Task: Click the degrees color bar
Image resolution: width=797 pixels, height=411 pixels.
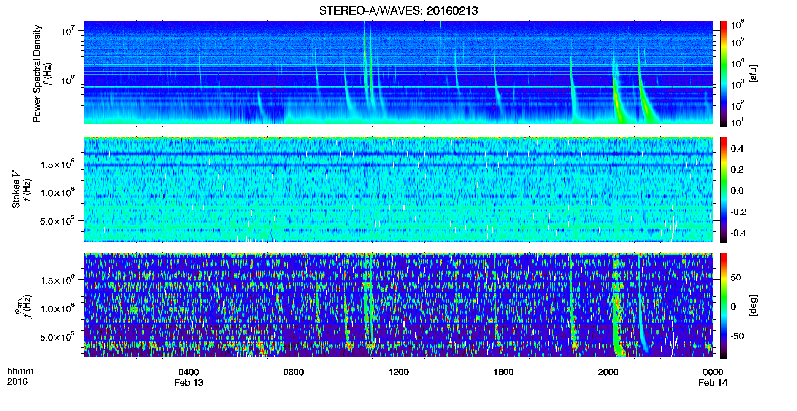Action: (723, 306)
